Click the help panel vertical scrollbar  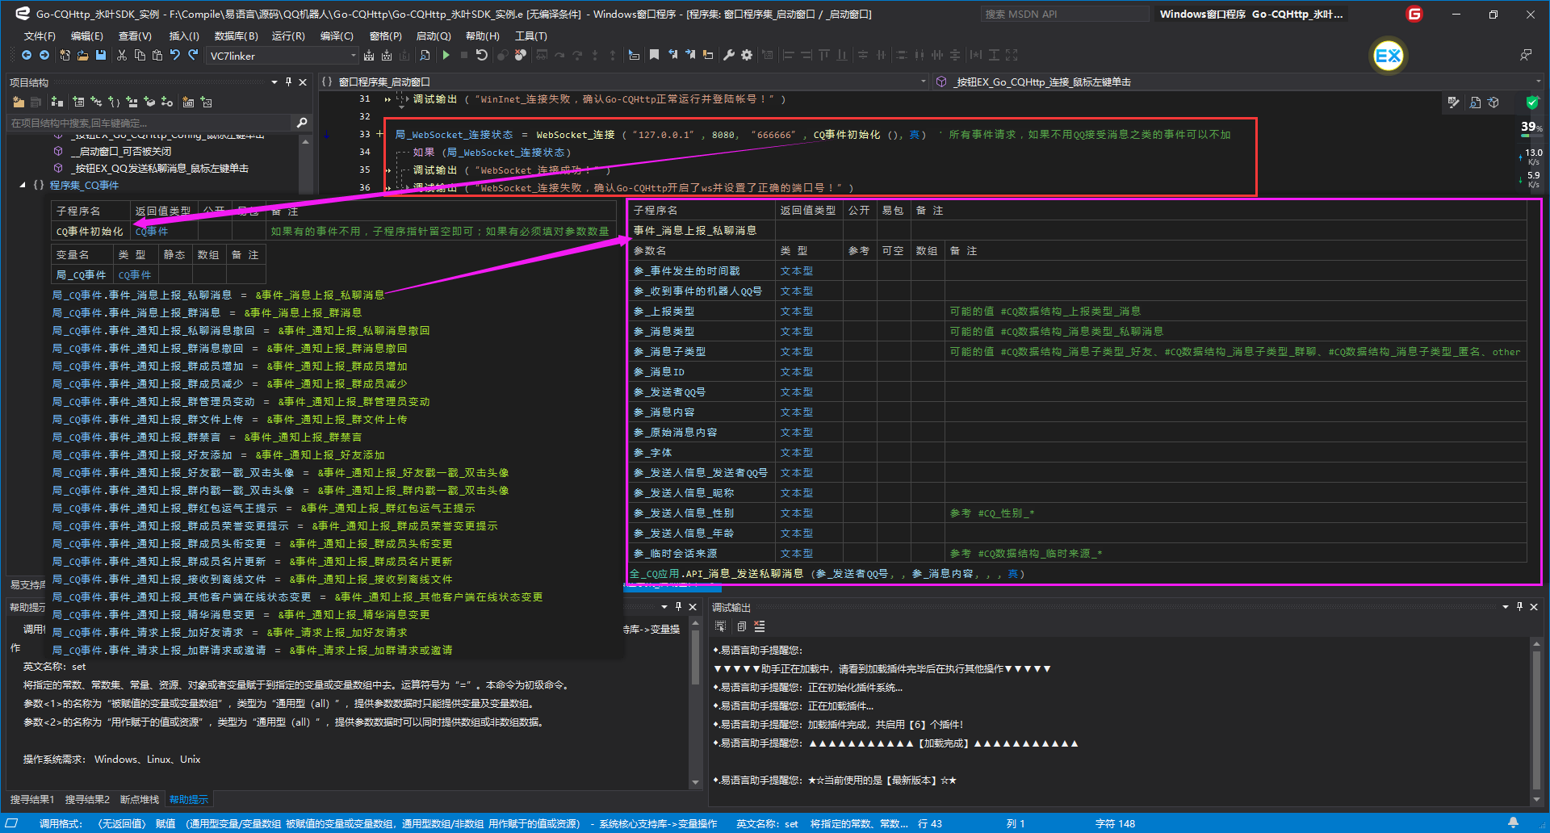click(x=695, y=702)
